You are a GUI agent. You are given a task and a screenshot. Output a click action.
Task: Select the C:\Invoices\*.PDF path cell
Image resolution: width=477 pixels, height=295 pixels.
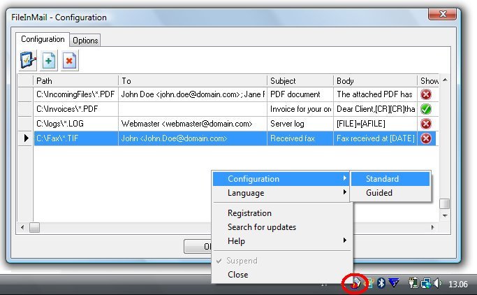(75, 109)
